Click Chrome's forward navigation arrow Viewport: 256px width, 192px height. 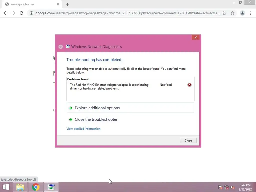coord(13,13)
